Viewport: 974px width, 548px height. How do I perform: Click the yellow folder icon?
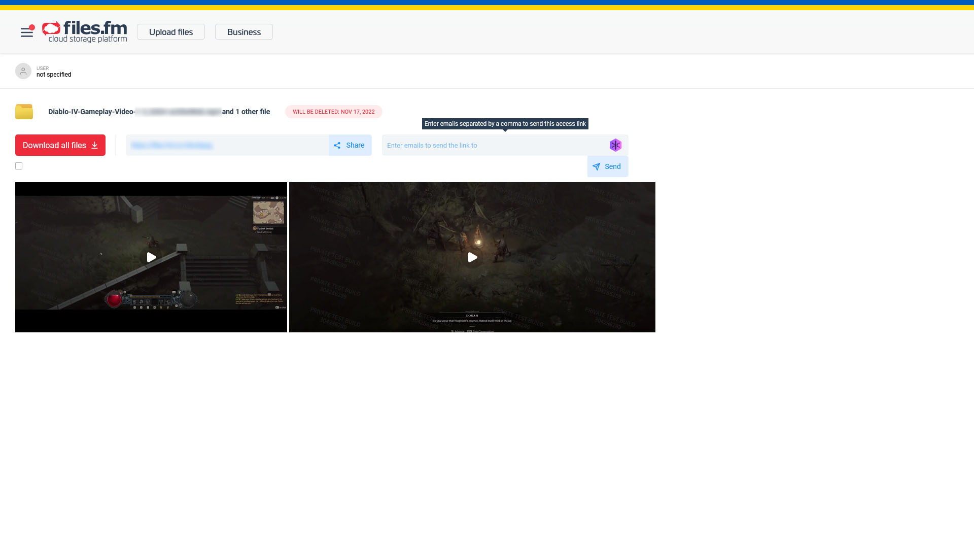pyautogui.click(x=24, y=112)
